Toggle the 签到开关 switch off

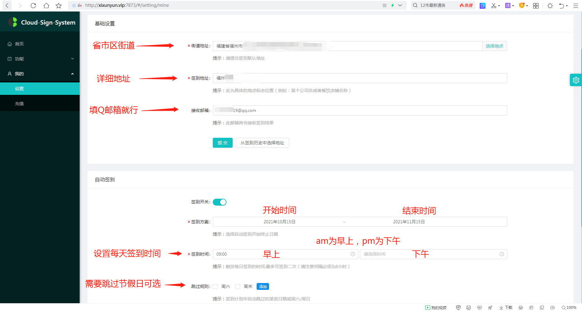(220, 202)
